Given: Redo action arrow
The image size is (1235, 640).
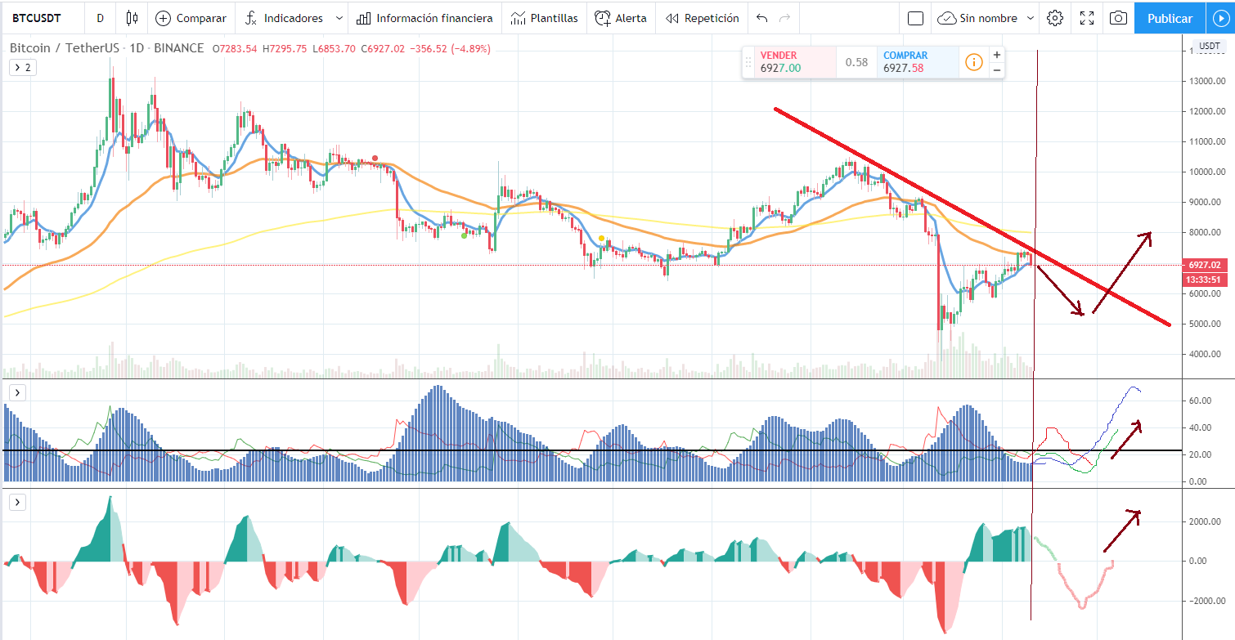Looking at the screenshot, I should pos(785,18).
